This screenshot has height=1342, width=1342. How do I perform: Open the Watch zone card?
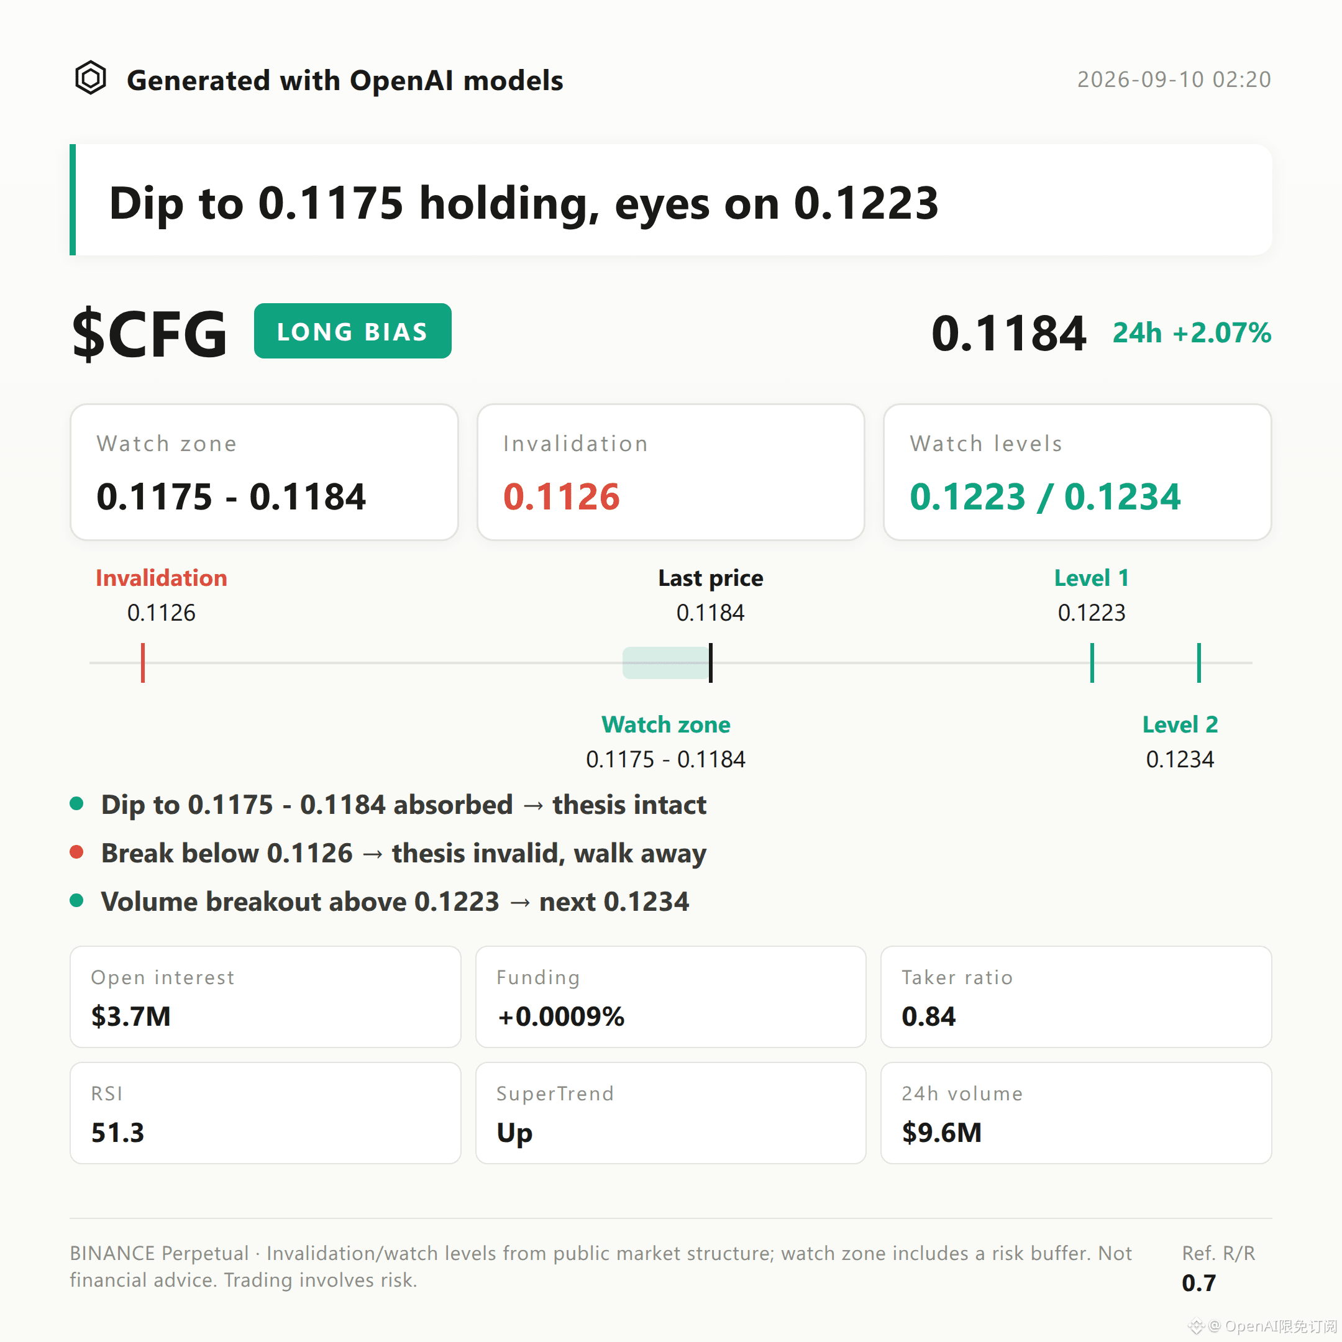[x=264, y=472]
